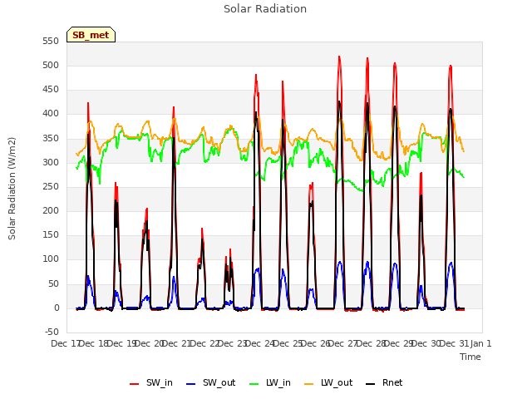Click the SB_met label badge

pos(91,35)
